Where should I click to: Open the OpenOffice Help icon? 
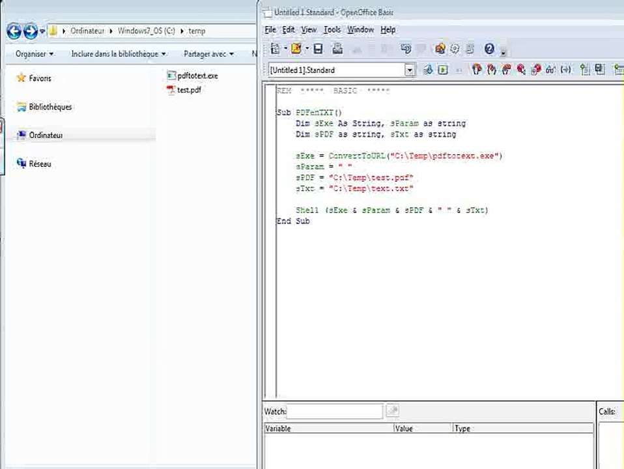click(x=489, y=49)
